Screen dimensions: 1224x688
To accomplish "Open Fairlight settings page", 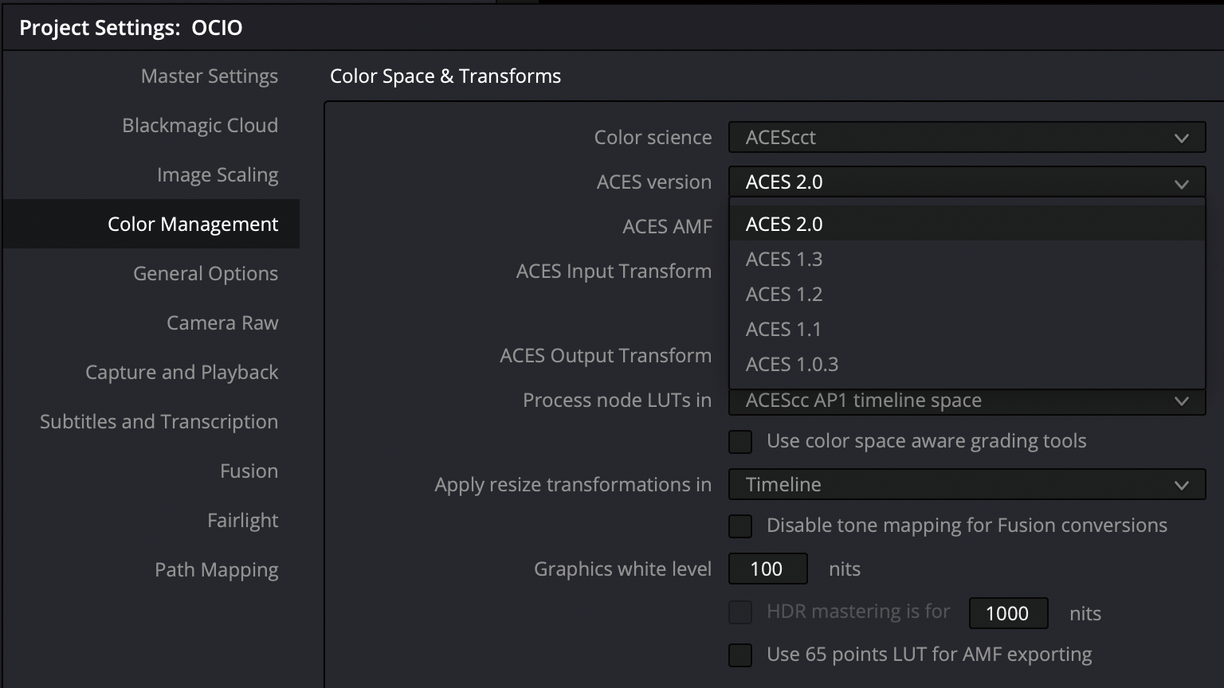I will tap(242, 520).
